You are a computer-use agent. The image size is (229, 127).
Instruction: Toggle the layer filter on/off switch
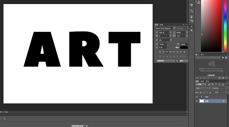227,84
